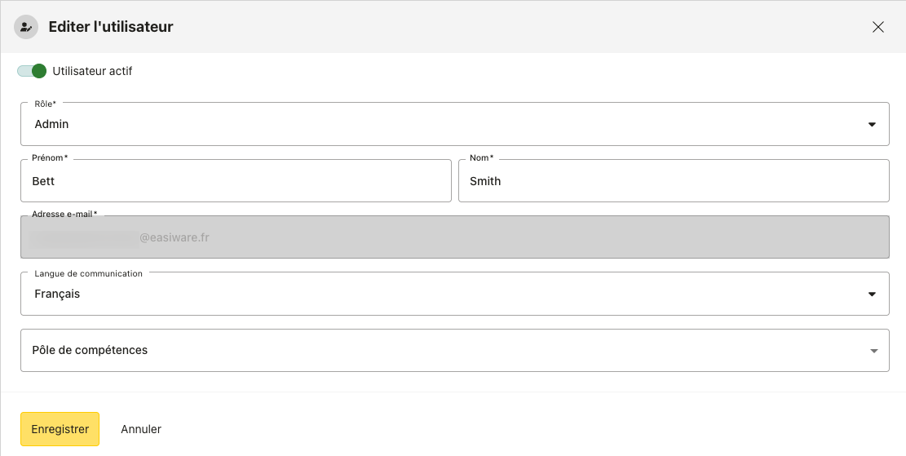Open the Rôle dropdown showing Admin
The width and height of the screenshot is (906, 456).
[x=440, y=125]
